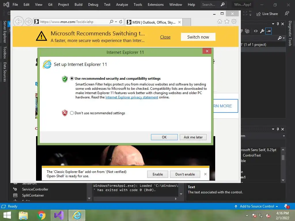
Task: Click Don't enable for the add-on
Action: (x=185, y=174)
